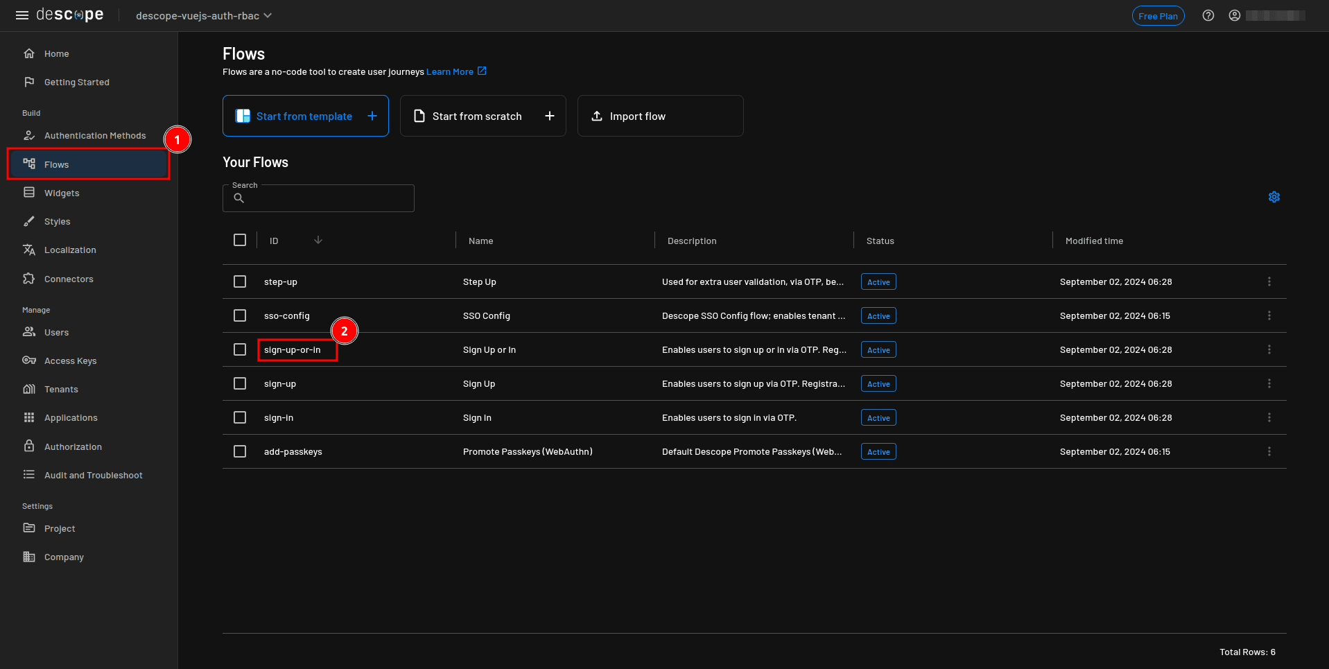Toggle the ID column sort arrow
1329x669 pixels.
(x=318, y=240)
